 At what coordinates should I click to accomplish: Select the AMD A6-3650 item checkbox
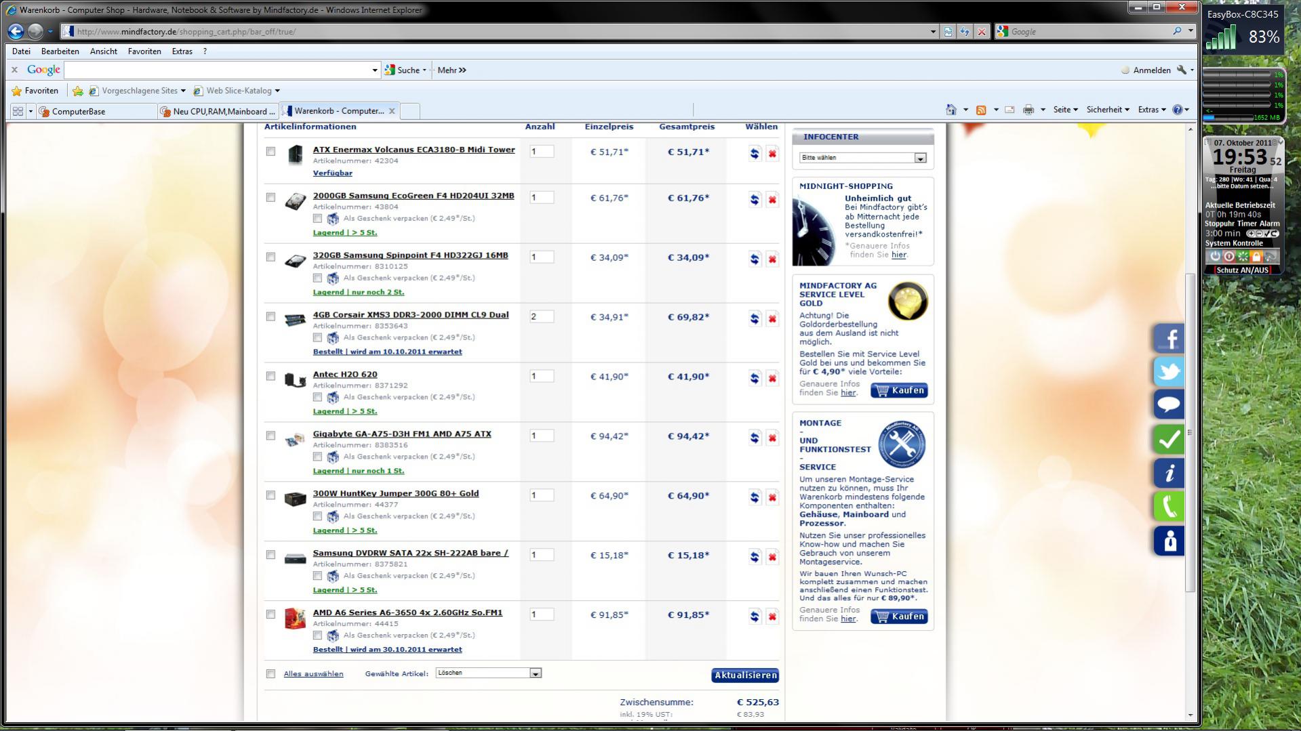click(271, 615)
